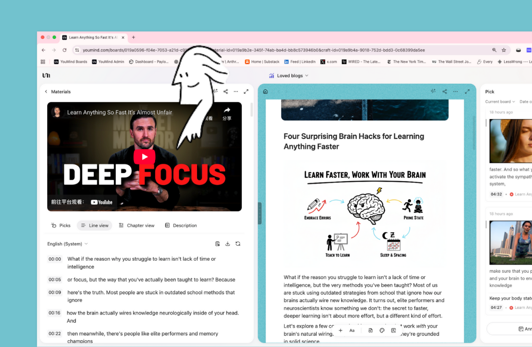Open the city skyline pick thumbnail

pos(511,242)
